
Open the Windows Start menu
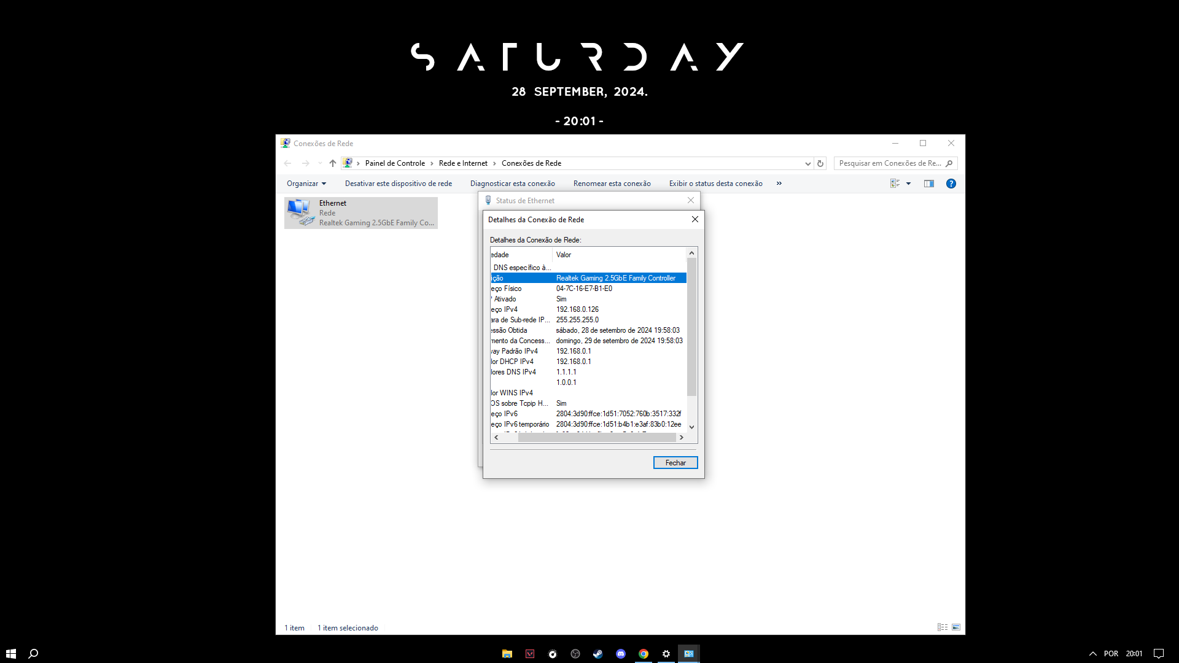11,654
